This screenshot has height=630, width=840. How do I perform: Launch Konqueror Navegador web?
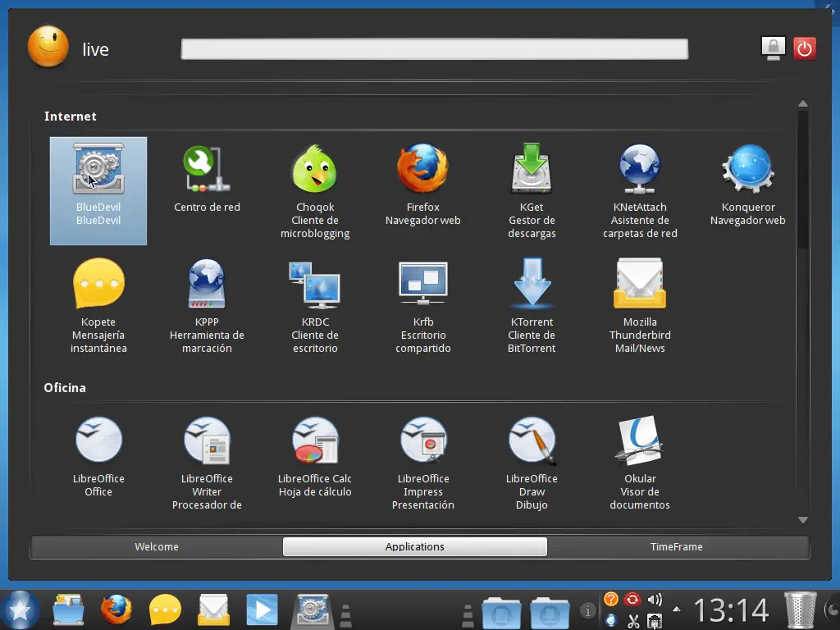(x=748, y=185)
